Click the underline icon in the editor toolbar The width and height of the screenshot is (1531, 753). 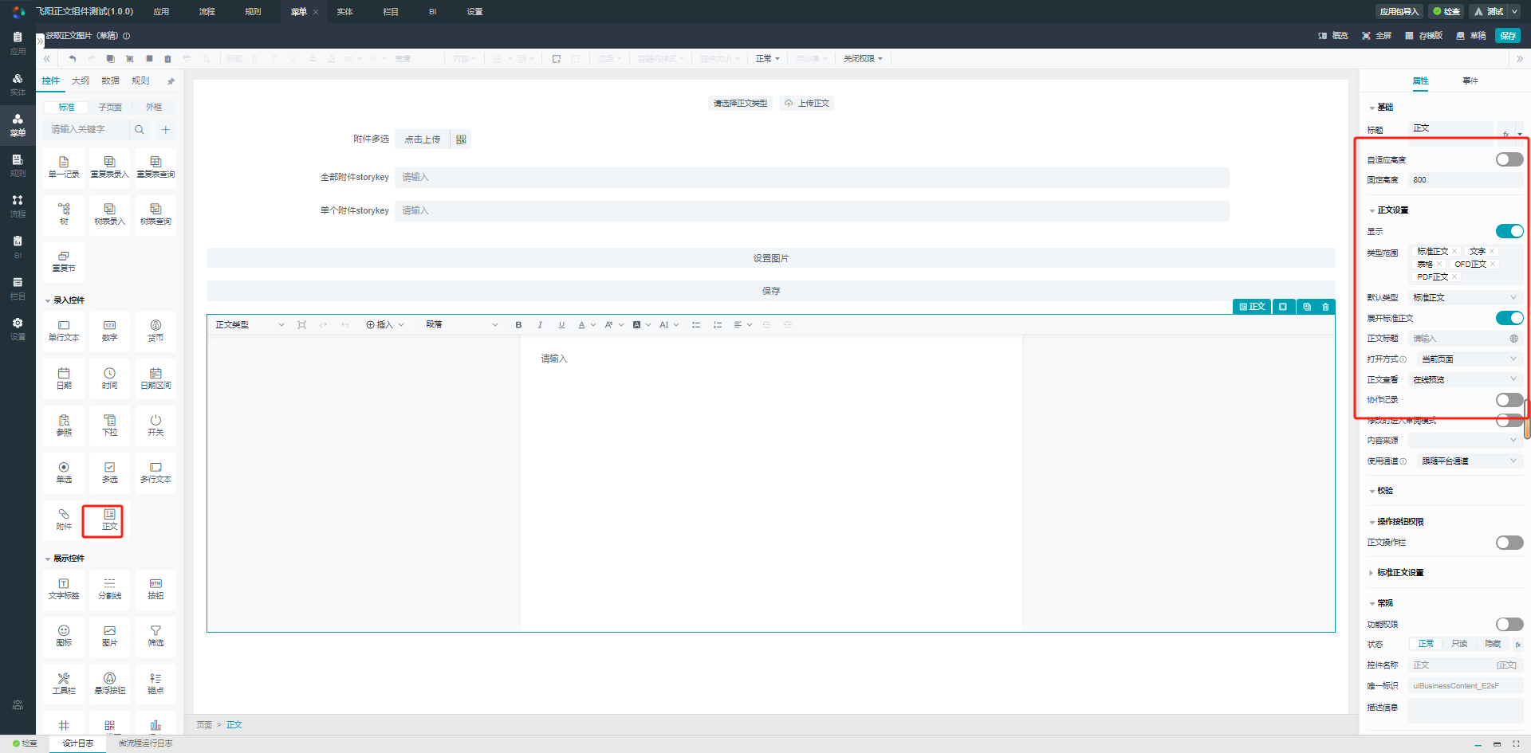(561, 325)
